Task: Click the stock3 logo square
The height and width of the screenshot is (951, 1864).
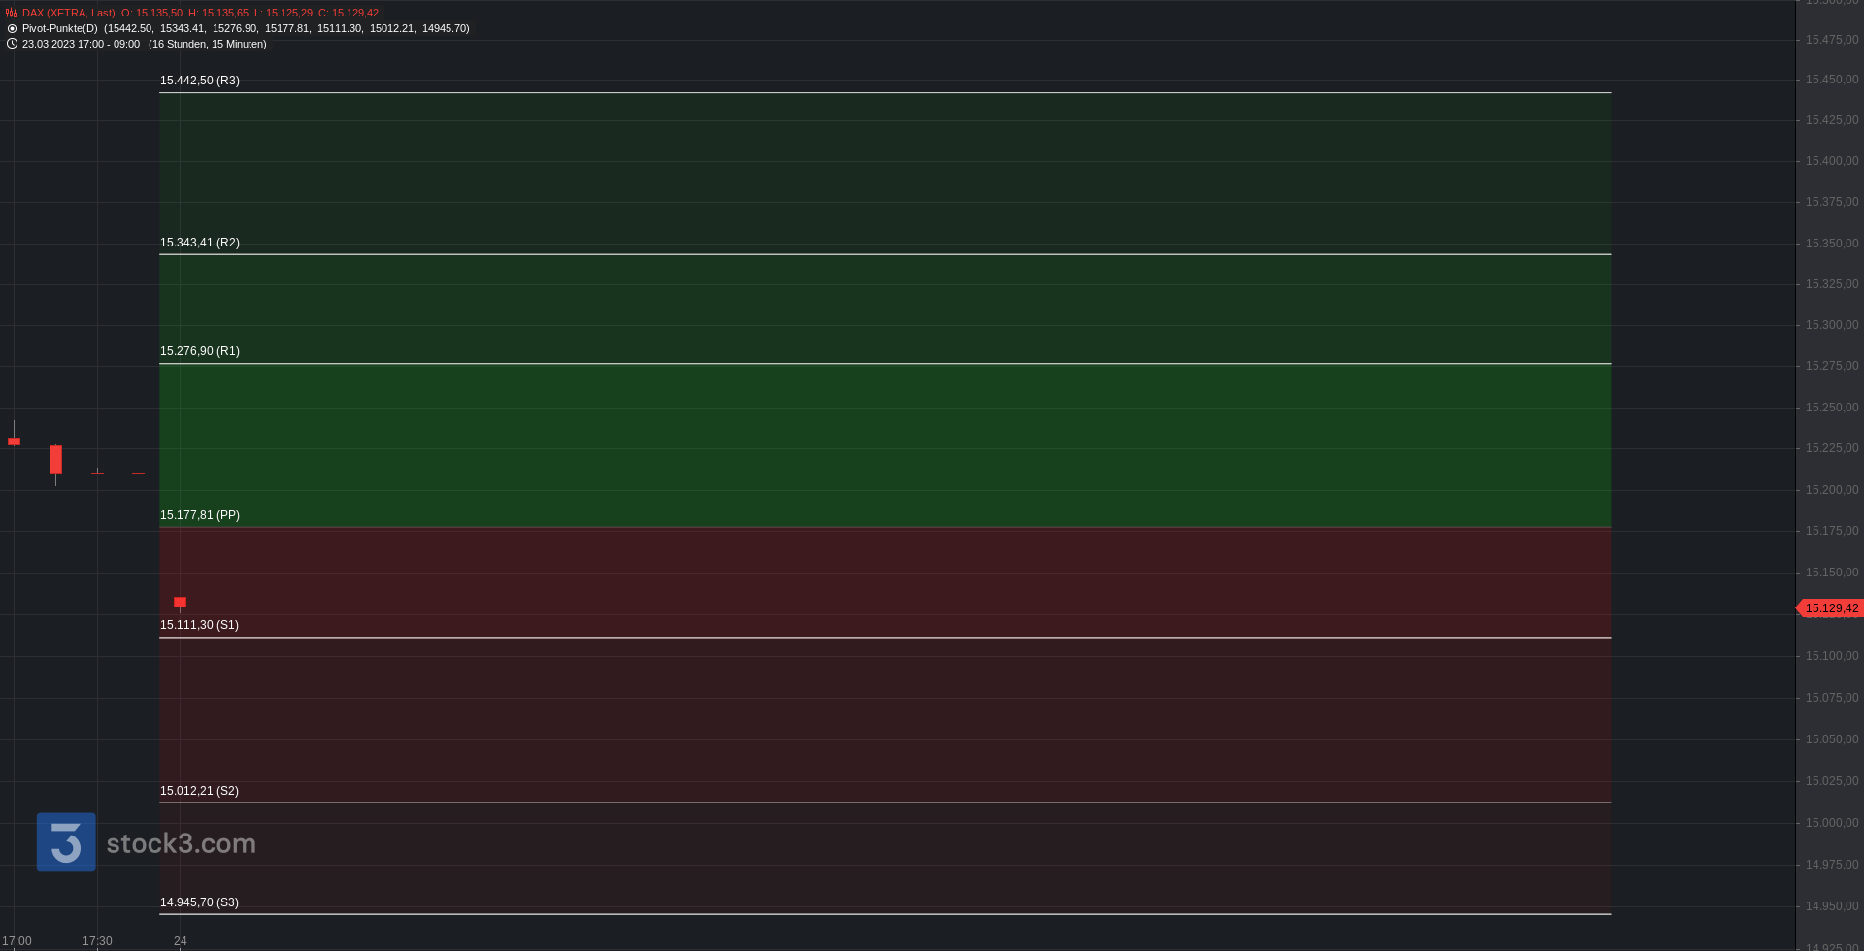Action: (x=66, y=842)
